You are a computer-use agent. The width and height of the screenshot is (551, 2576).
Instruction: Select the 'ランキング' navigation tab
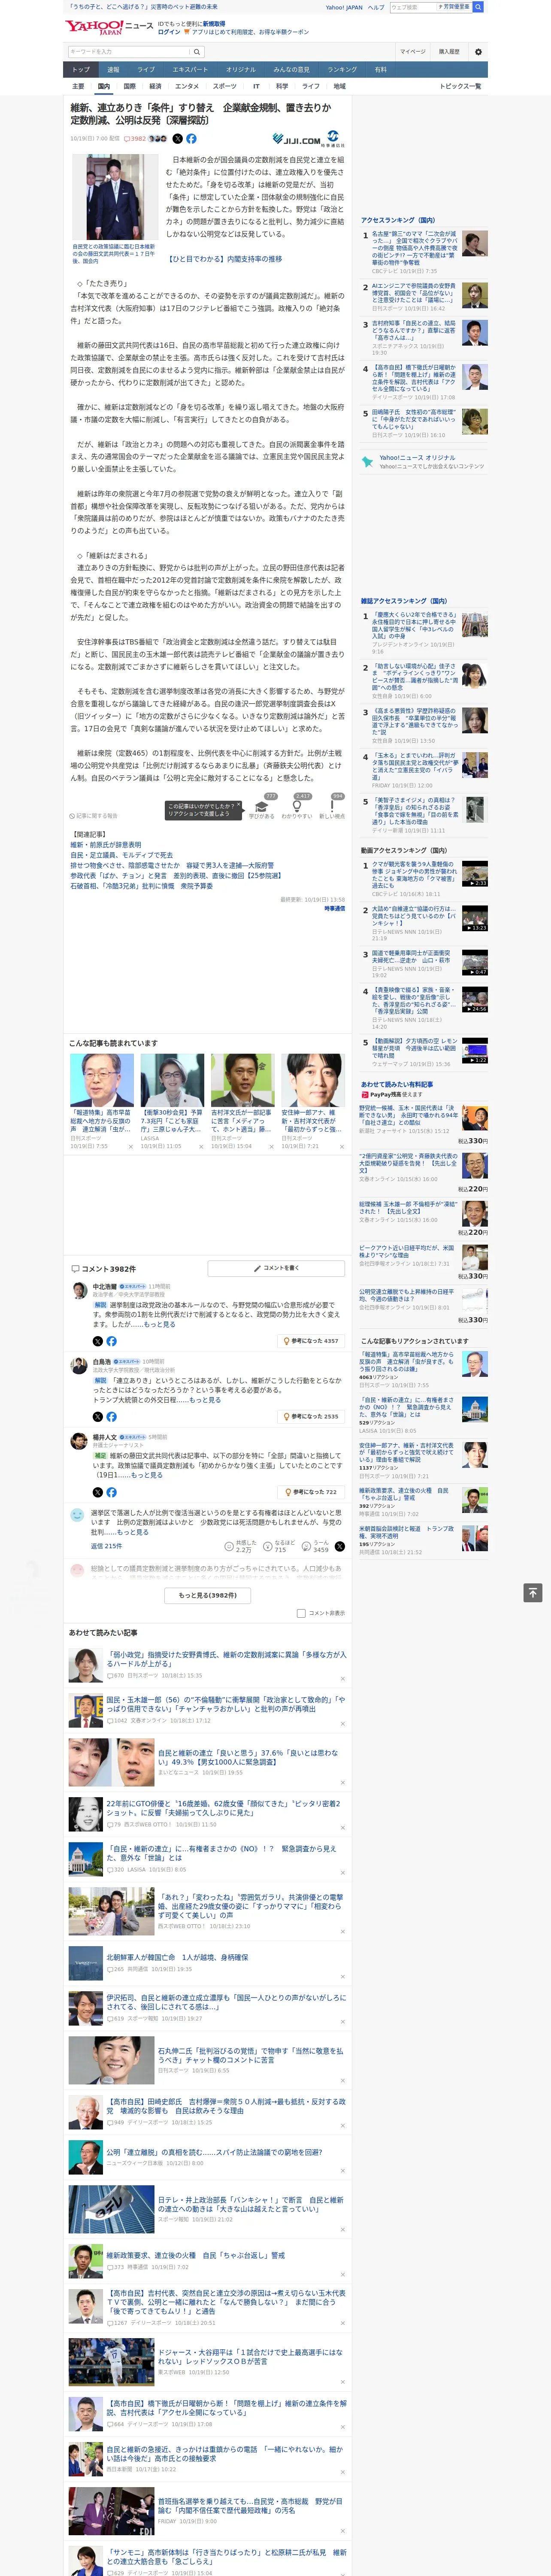pos(342,69)
